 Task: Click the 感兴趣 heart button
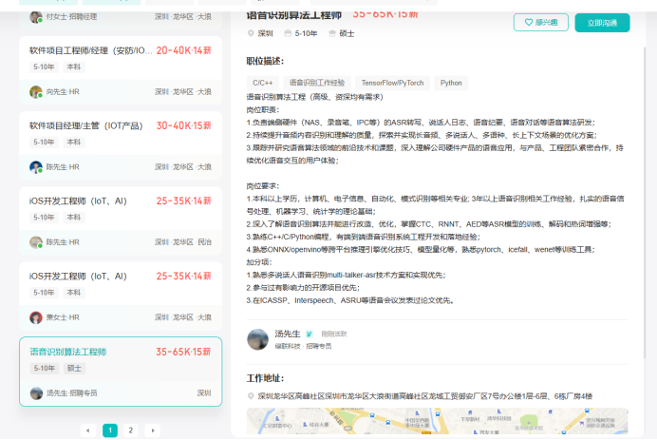coord(540,22)
